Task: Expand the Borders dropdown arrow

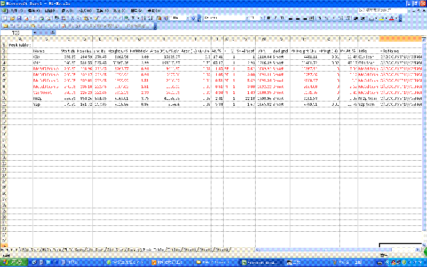Action: (x=376, y=18)
